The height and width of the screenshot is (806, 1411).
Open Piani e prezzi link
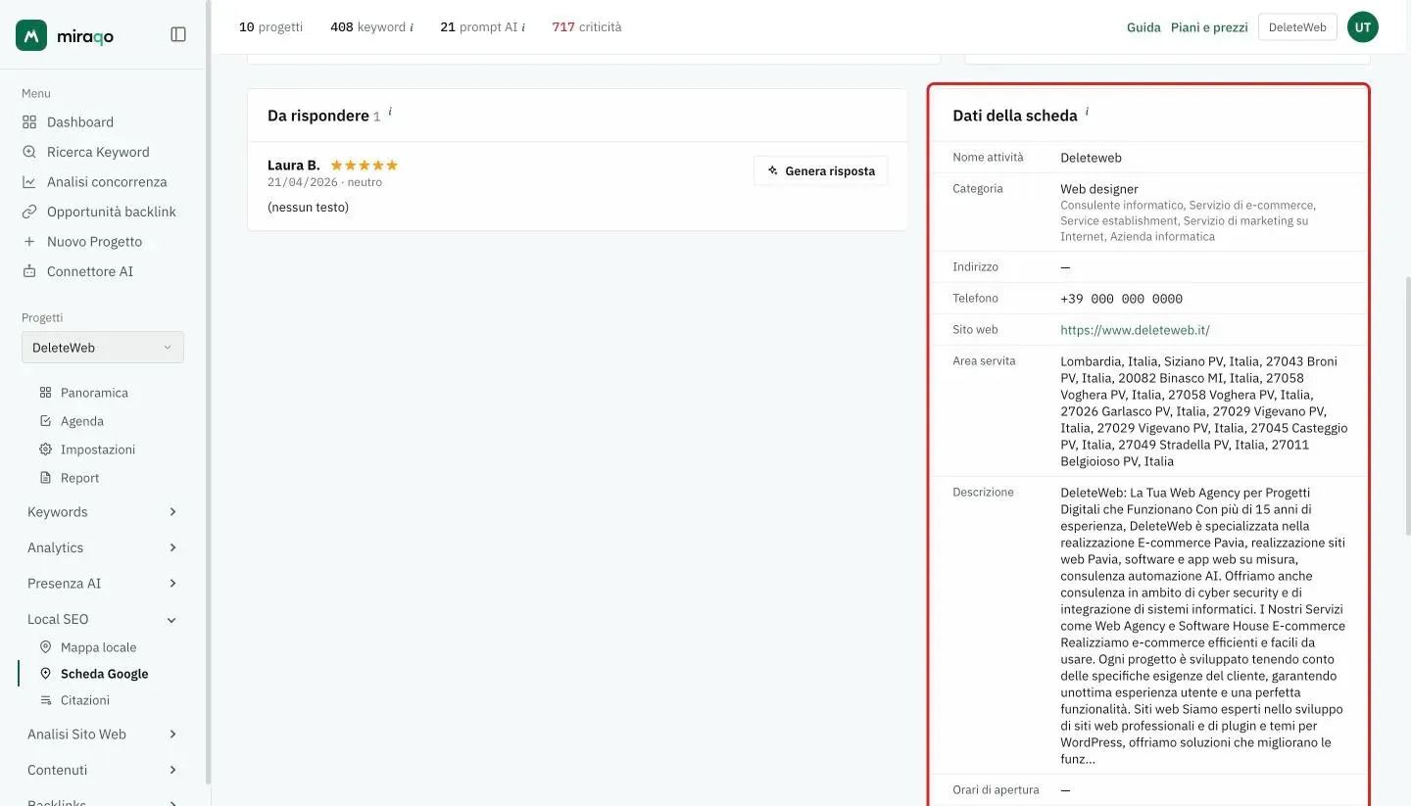(1209, 27)
